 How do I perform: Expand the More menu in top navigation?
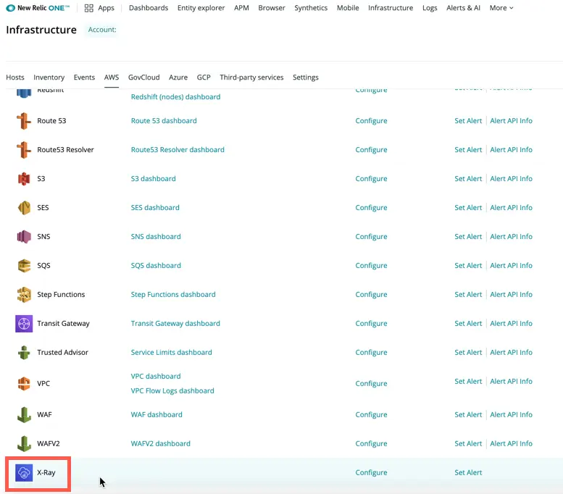tap(501, 8)
